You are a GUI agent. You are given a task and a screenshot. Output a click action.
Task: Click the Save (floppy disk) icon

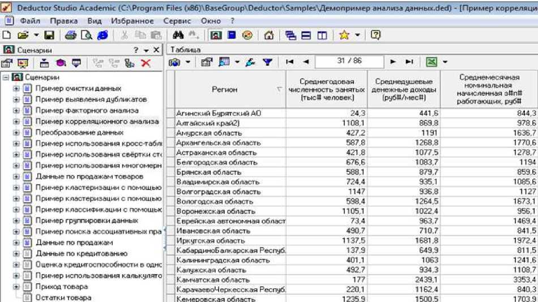click(49, 35)
